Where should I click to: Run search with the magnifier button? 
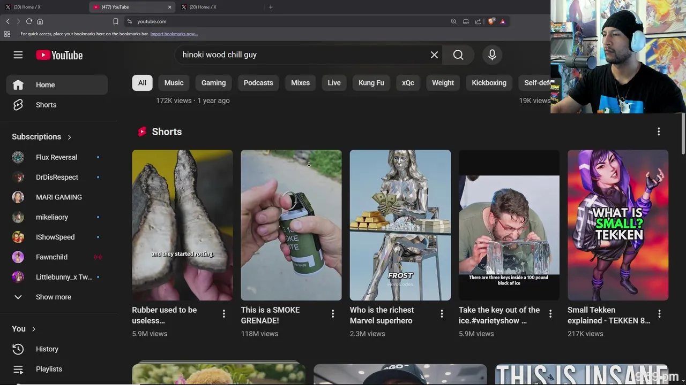tap(458, 55)
